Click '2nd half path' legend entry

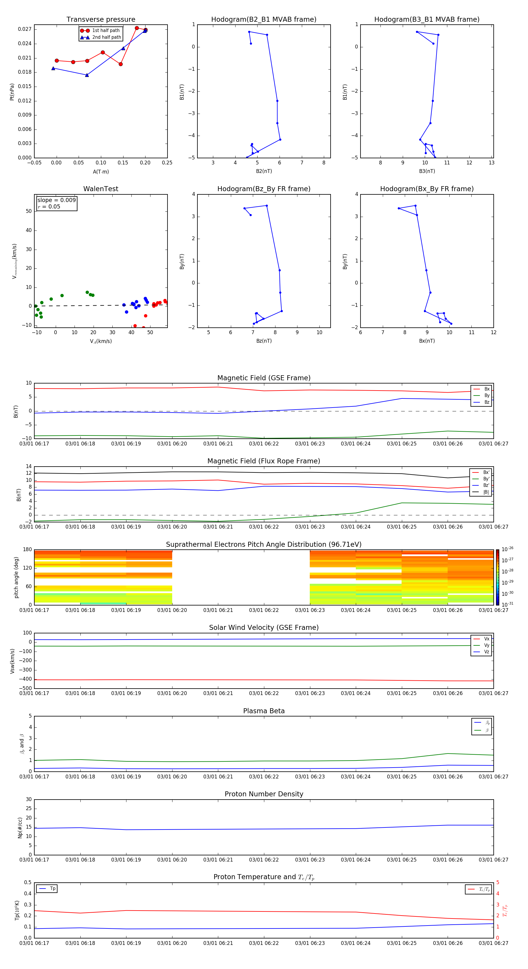tap(101, 37)
